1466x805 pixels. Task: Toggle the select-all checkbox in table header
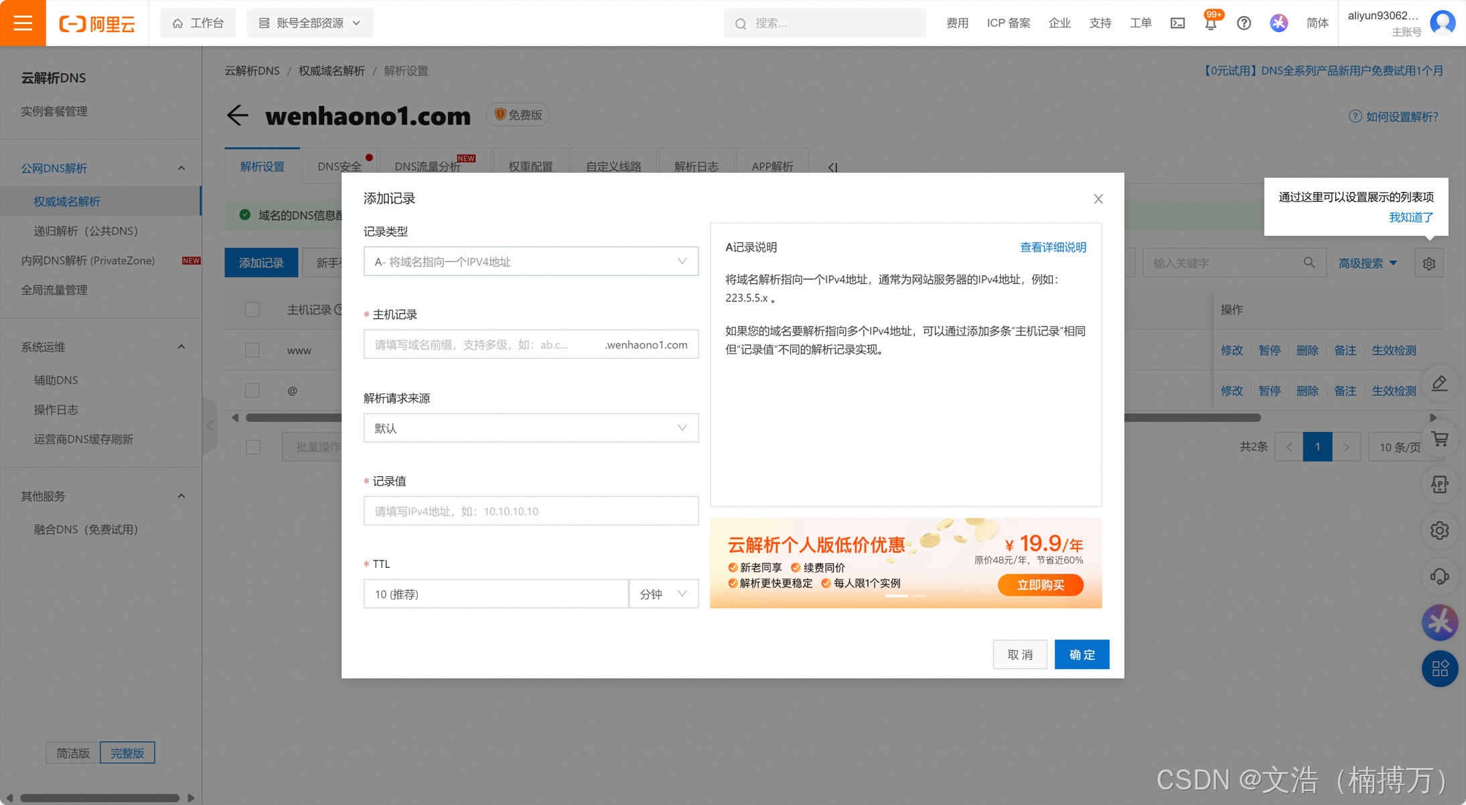click(252, 309)
